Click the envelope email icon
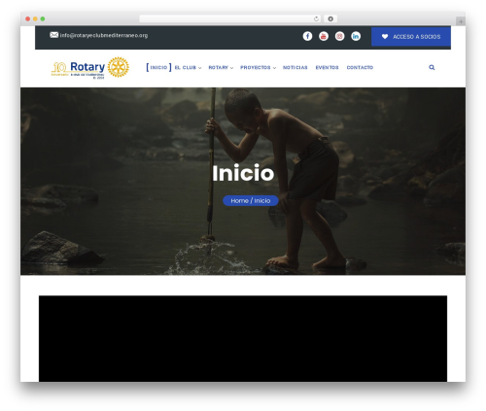 (54, 35)
